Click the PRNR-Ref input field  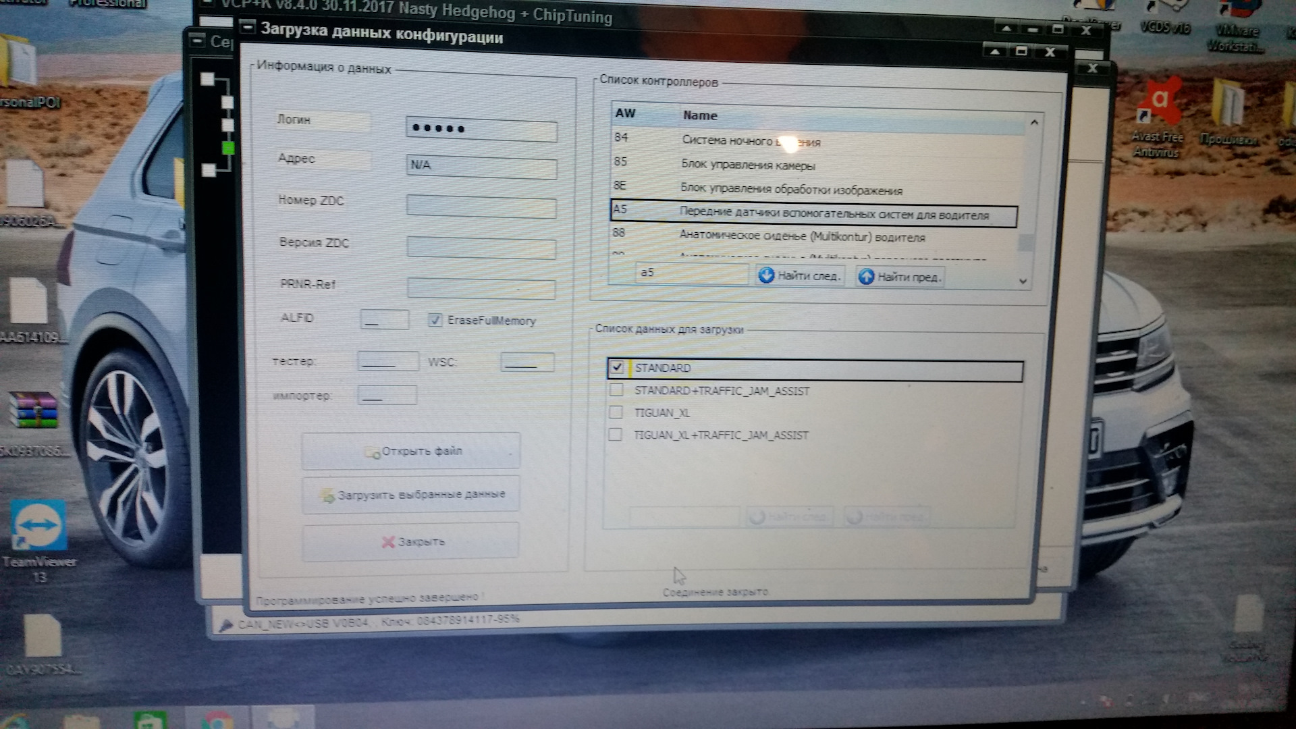click(x=481, y=288)
